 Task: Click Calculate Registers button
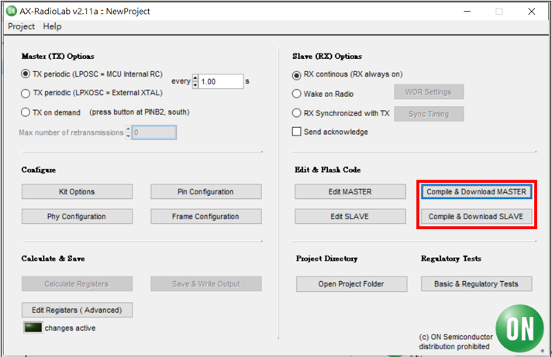tap(77, 284)
